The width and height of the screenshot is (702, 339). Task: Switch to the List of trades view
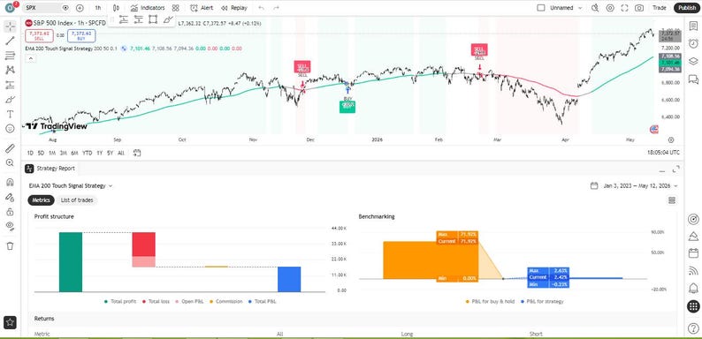(77, 200)
